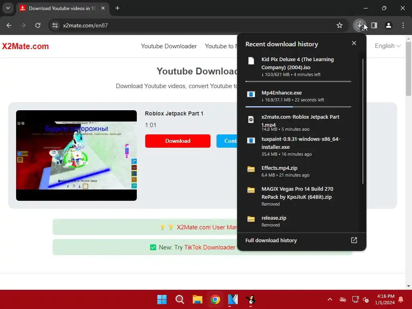Viewport: 412px width, 309px height.
Task: Open the tab search dropdown arrow
Action: click(8, 8)
